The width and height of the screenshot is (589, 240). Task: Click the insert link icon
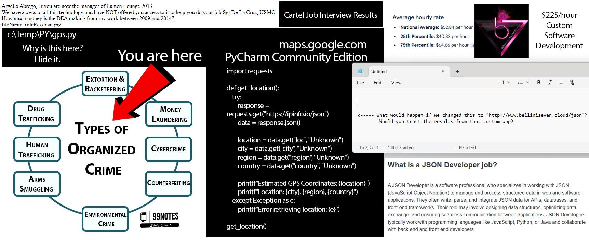[x=561, y=82]
